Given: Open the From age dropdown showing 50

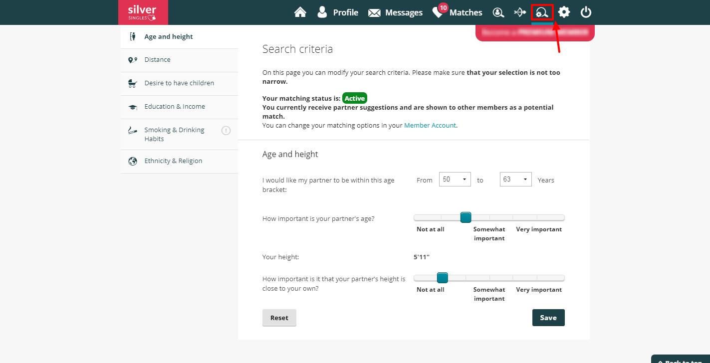Looking at the screenshot, I should pyautogui.click(x=455, y=180).
